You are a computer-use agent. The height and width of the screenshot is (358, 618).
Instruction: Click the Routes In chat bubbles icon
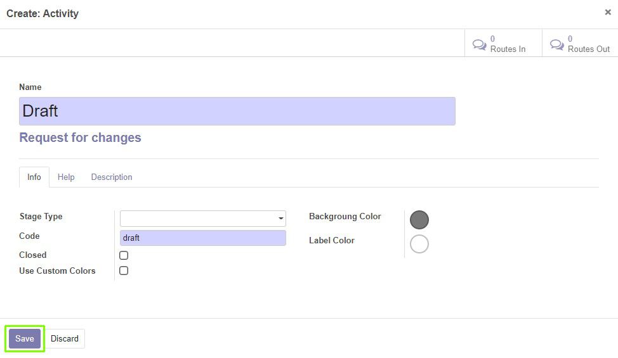click(x=479, y=44)
